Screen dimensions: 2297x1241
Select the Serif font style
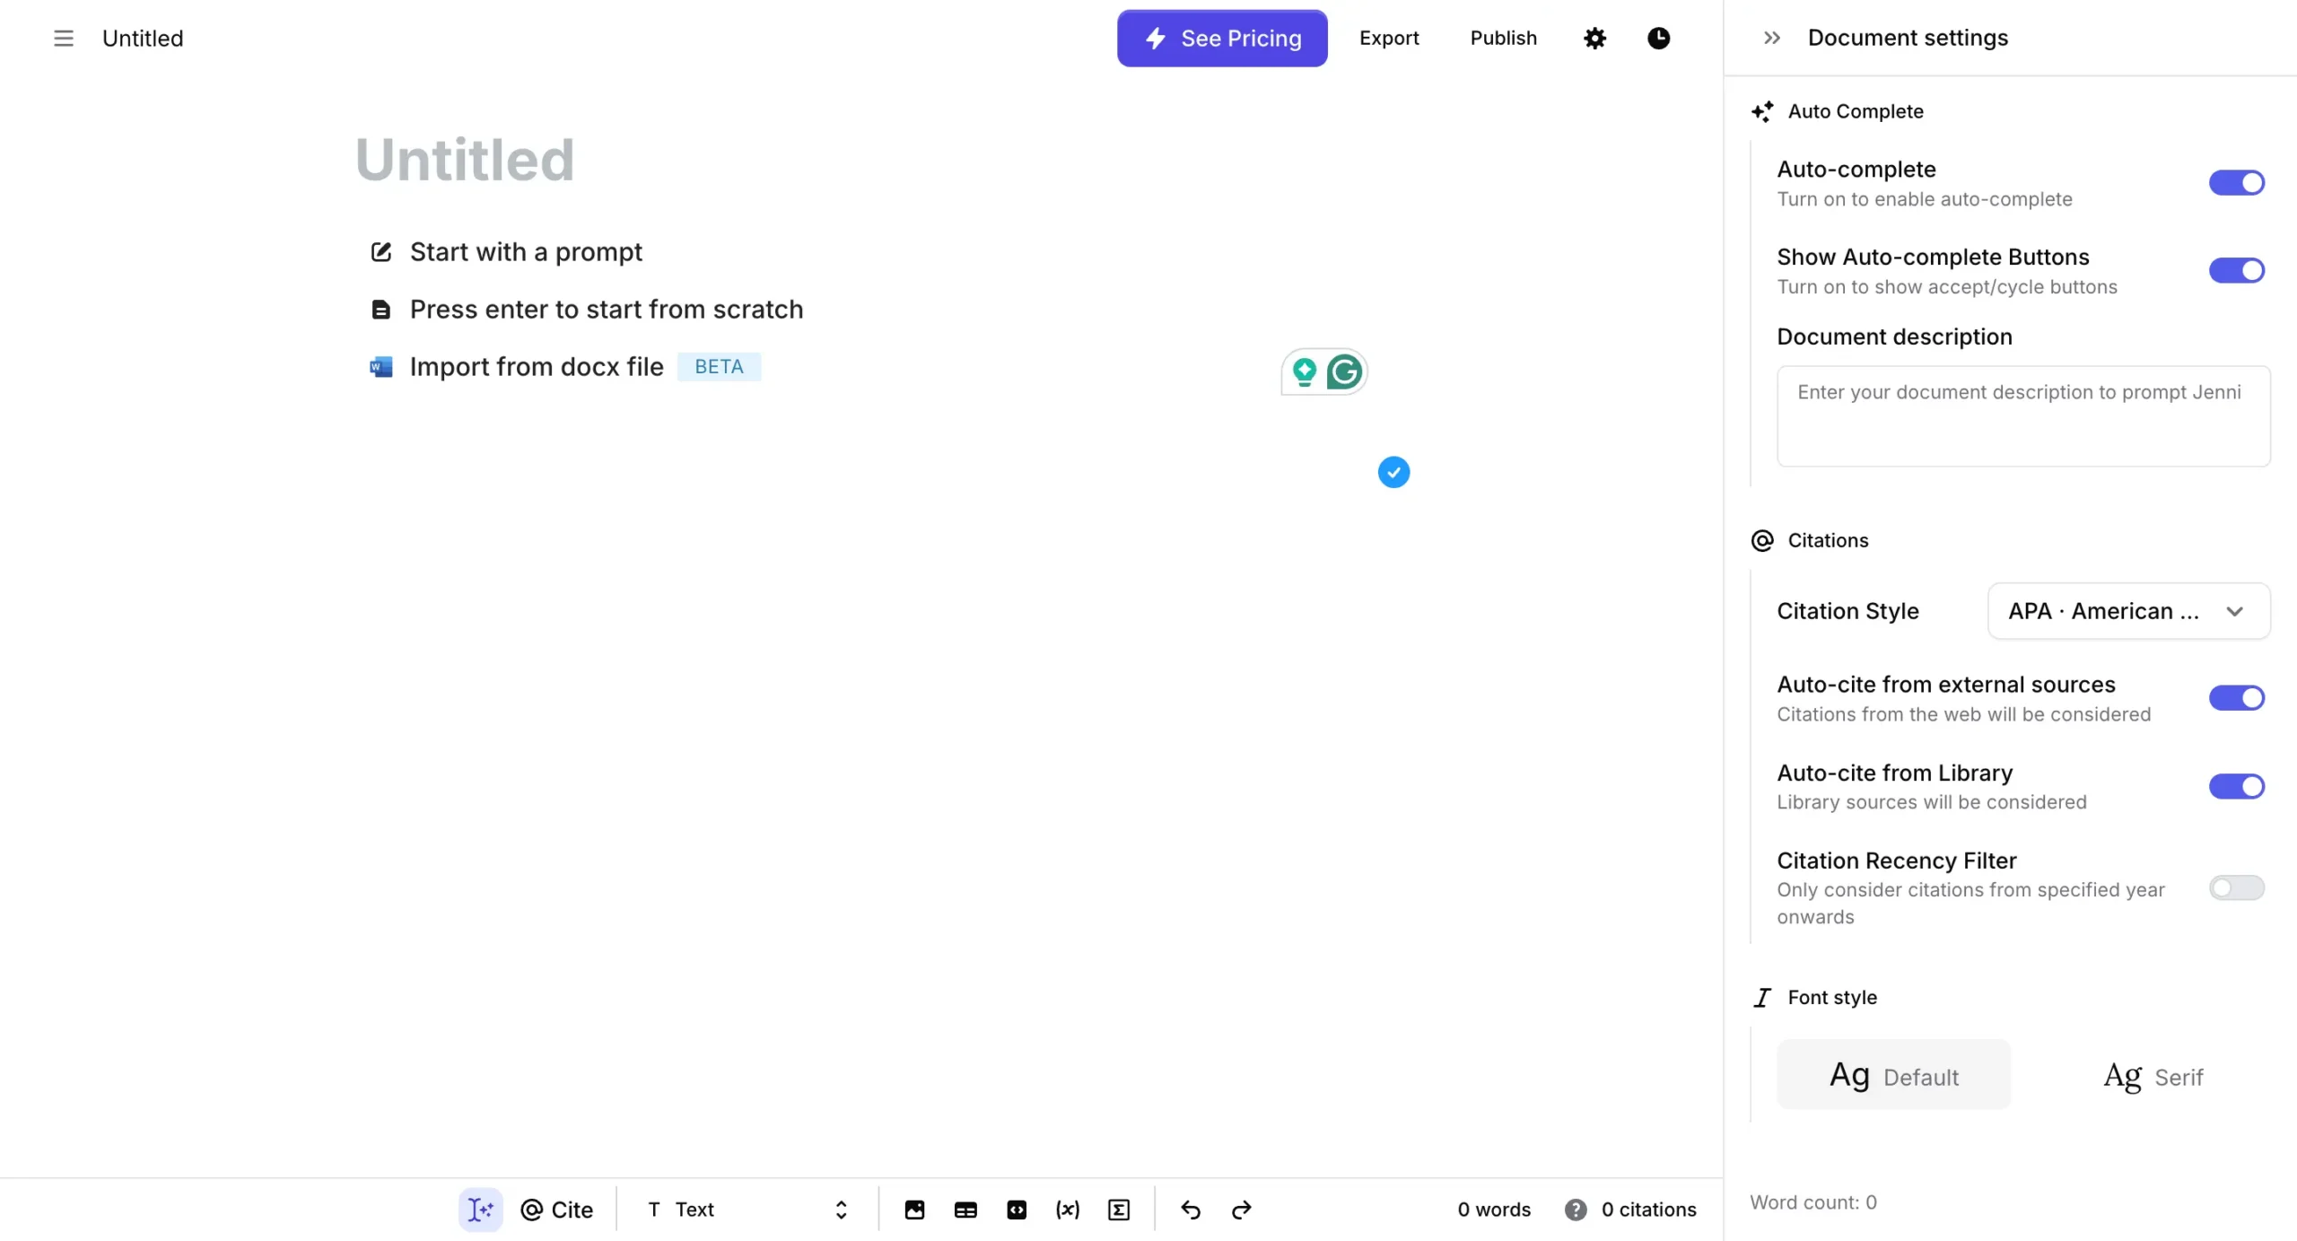click(2153, 1075)
